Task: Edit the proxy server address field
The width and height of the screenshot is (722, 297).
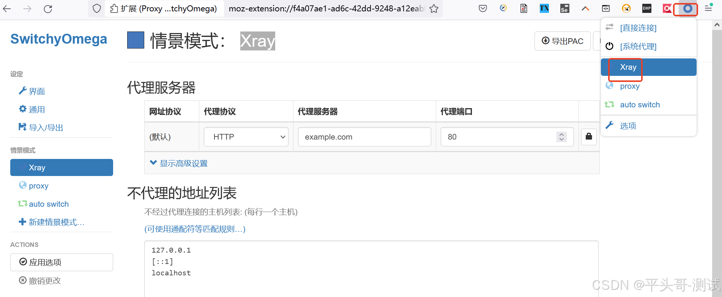Action: tap(364, 137)
